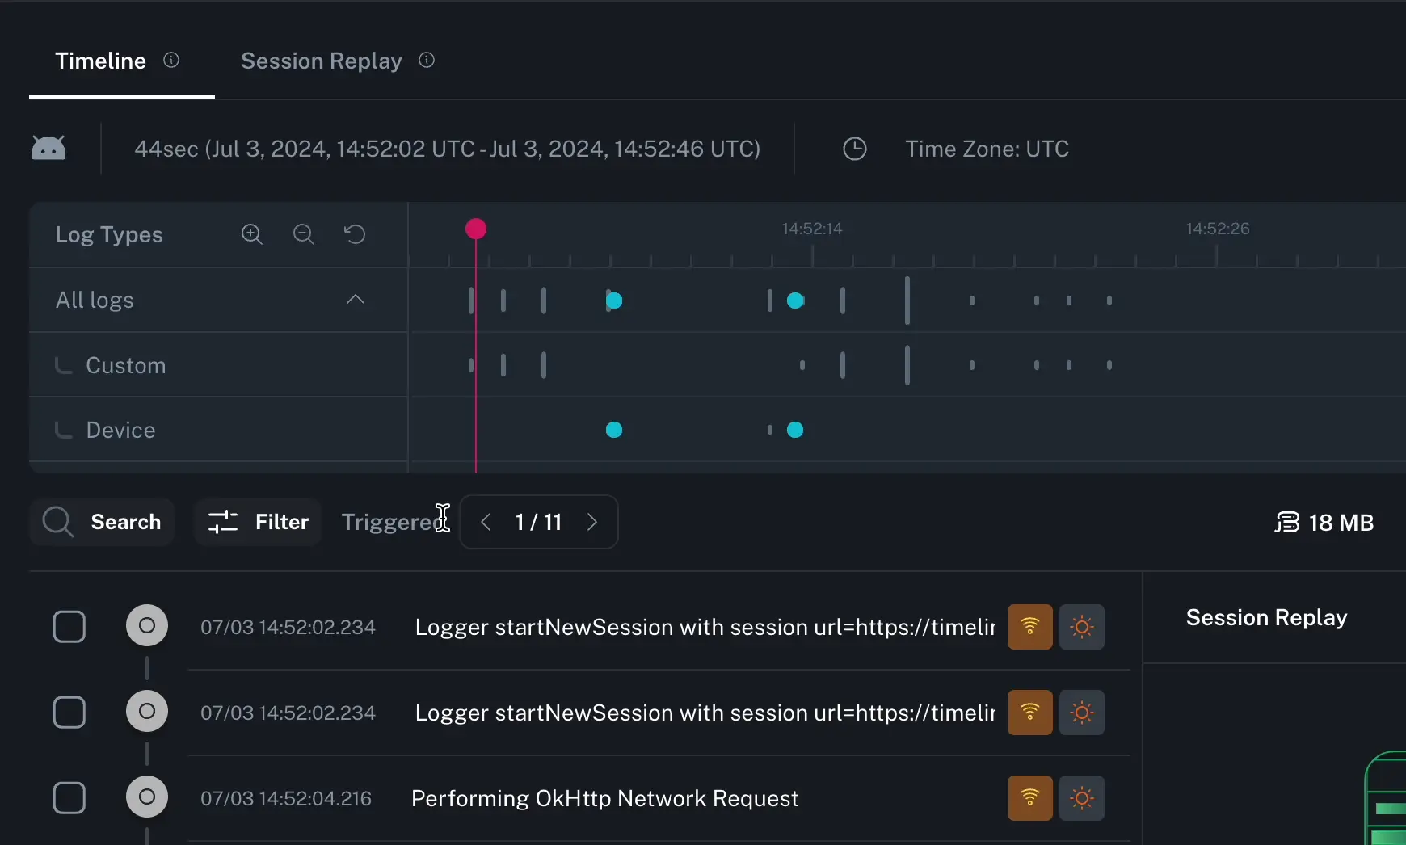Viewport: 1406px width, 845px height.
Task: Click the Android robot icon
Action: point(48,148)
